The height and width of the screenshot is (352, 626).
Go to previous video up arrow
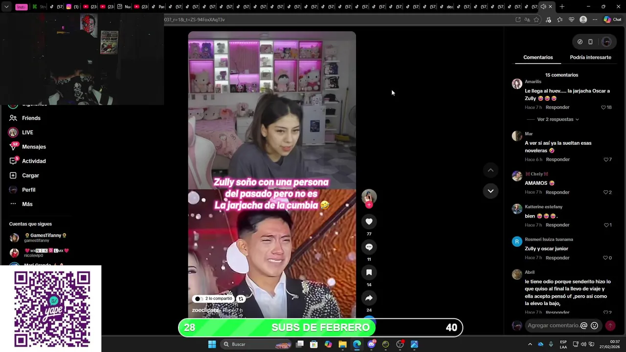coord(491,170)
